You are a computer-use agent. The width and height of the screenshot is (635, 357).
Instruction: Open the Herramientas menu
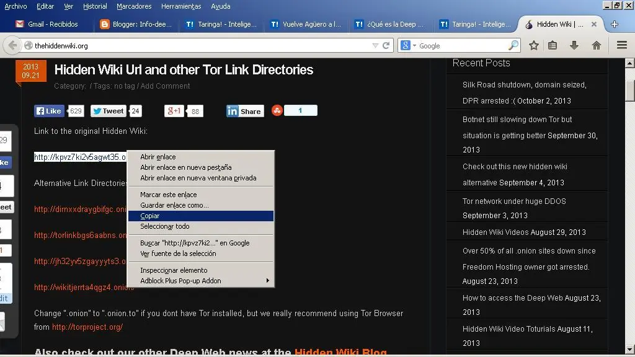pyautogui.click(x=181, y=6)
